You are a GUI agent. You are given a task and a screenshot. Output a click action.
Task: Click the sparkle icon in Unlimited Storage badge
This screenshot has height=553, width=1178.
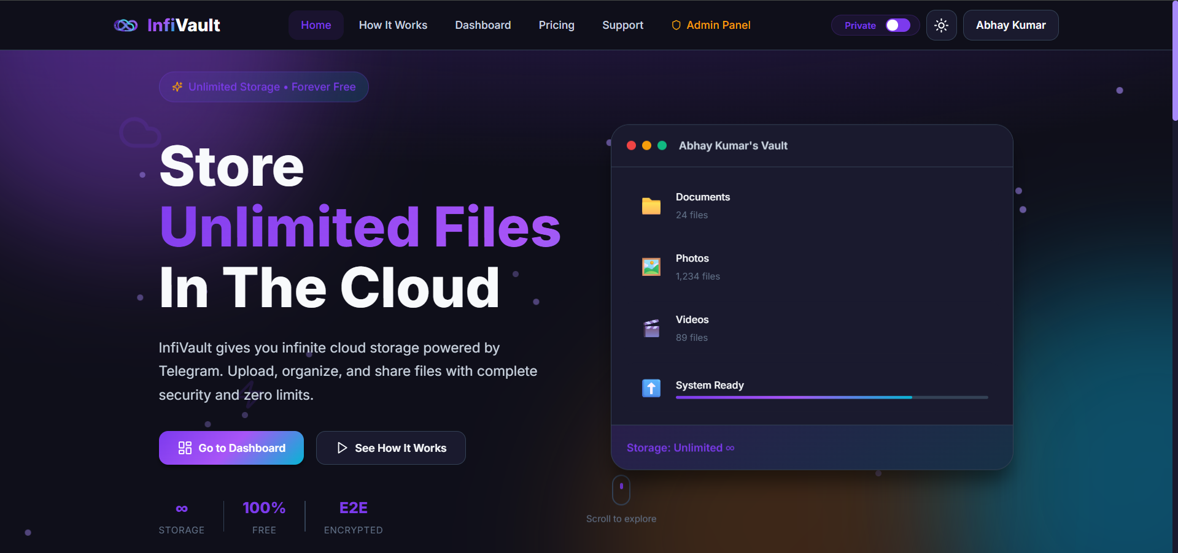click(177, 87)
